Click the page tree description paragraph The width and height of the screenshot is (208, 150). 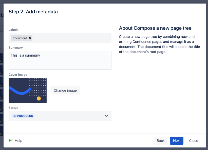click(159, 44)
